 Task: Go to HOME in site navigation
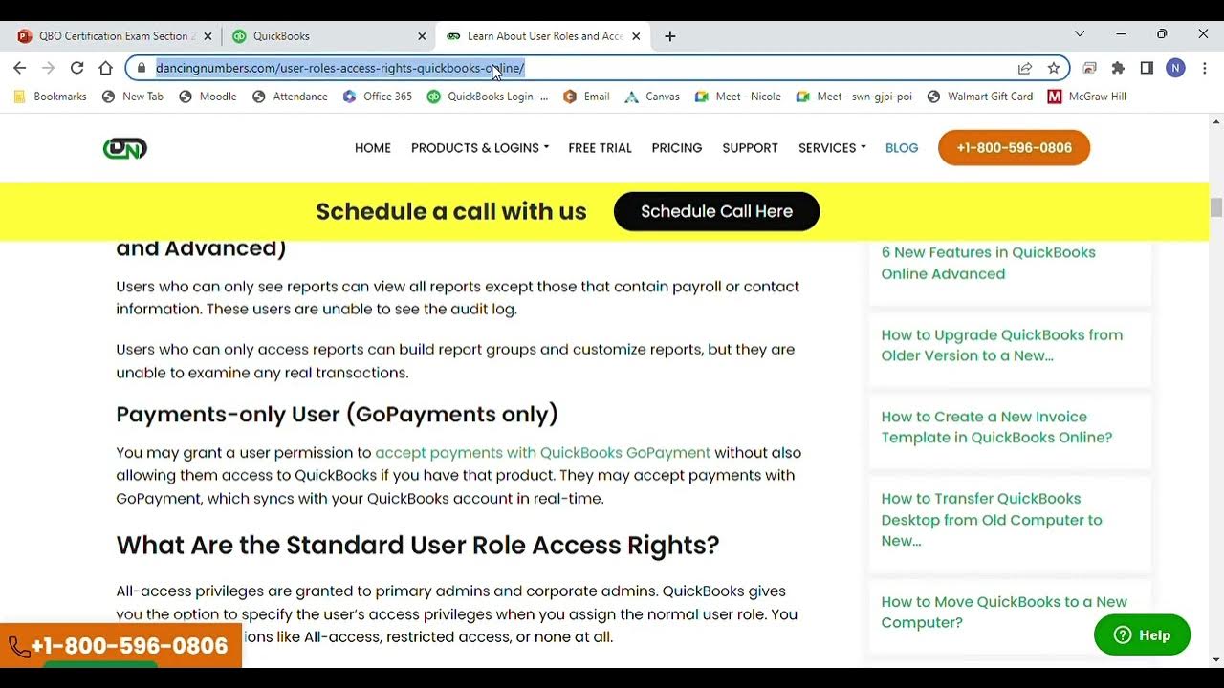point(373,148)
